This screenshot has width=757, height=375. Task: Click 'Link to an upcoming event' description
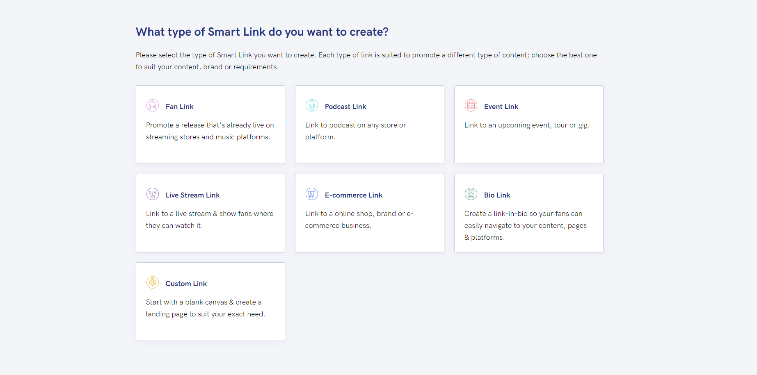(527, 125)
